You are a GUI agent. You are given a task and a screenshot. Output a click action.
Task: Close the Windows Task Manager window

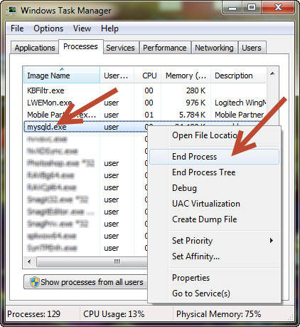pyautogui.click(x=278, y=8)
